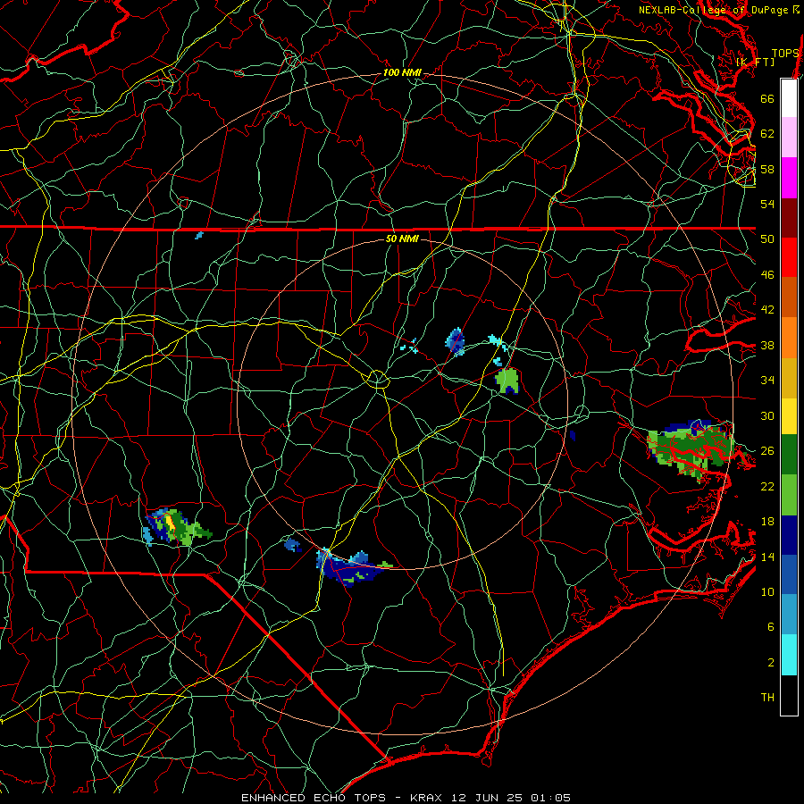Pick the light blue legend swatch near 6
Viewport: 804px width, 804px height.
[789, 615]
